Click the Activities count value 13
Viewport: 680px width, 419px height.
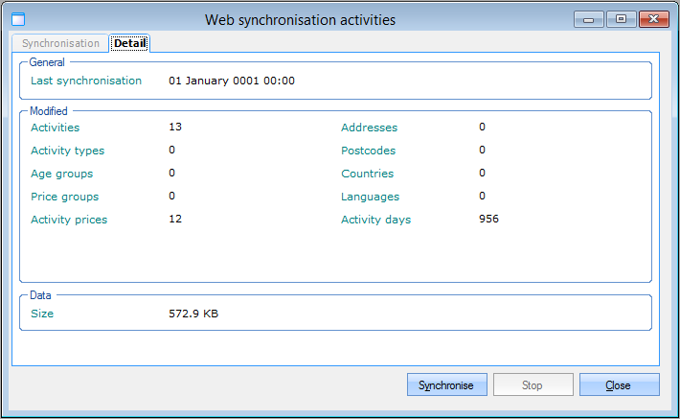click(x=175, y=127)
